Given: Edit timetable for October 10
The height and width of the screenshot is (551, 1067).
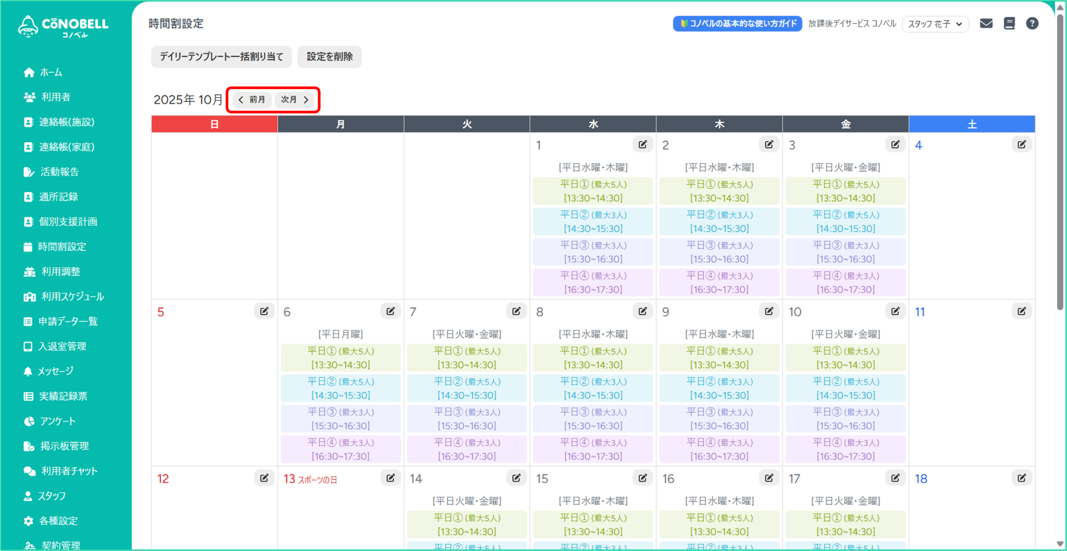Looking at the screenshot, I should tap(895, 311).
